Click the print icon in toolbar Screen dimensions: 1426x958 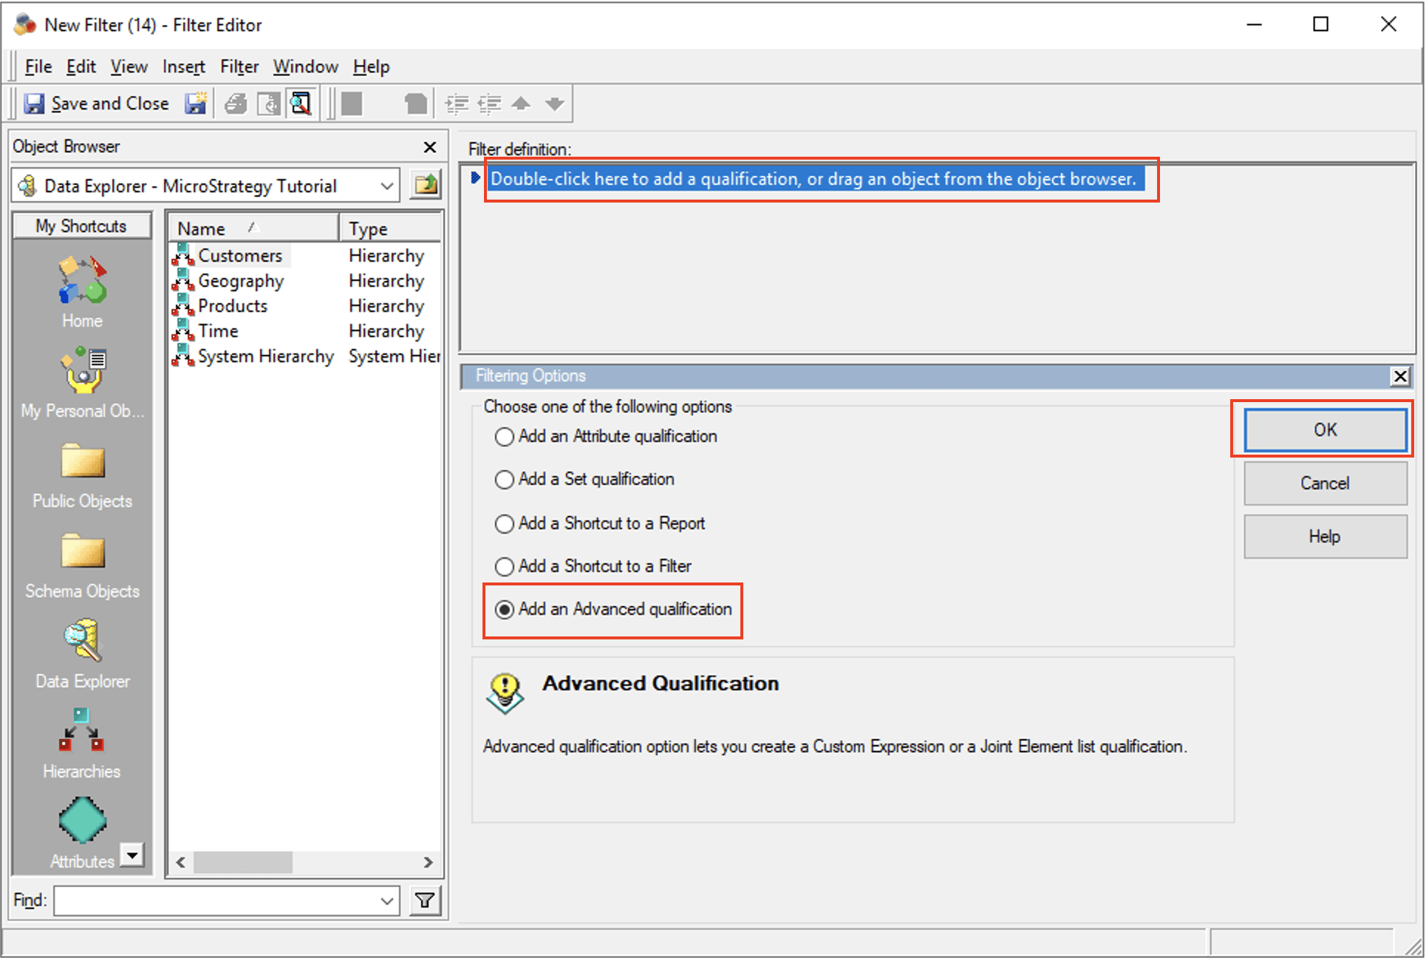[x=236, y=103]
